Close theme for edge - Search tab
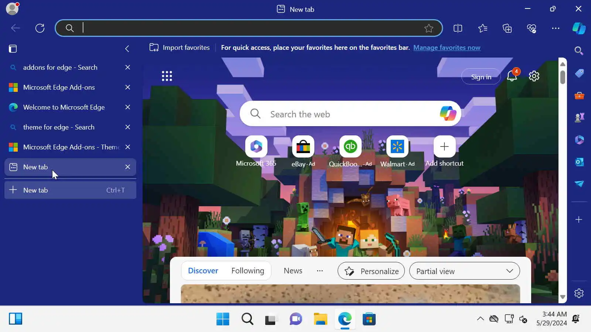 (x=127, y=127)
